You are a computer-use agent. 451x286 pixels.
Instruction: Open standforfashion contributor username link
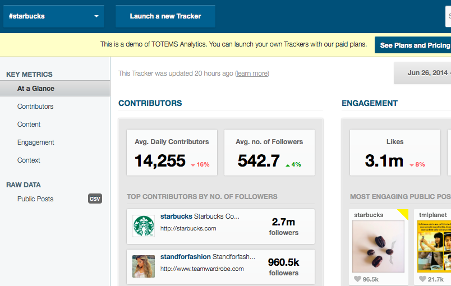[x=186, y=257]
